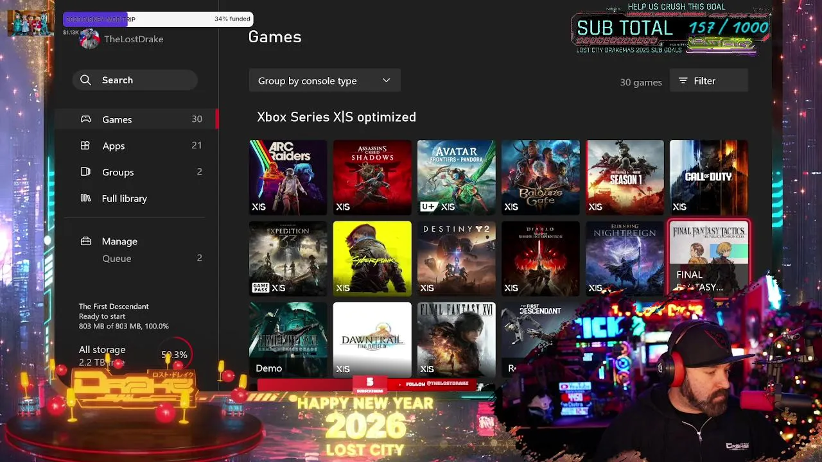Click TheLostDrake profile avatar

point(89,39)
